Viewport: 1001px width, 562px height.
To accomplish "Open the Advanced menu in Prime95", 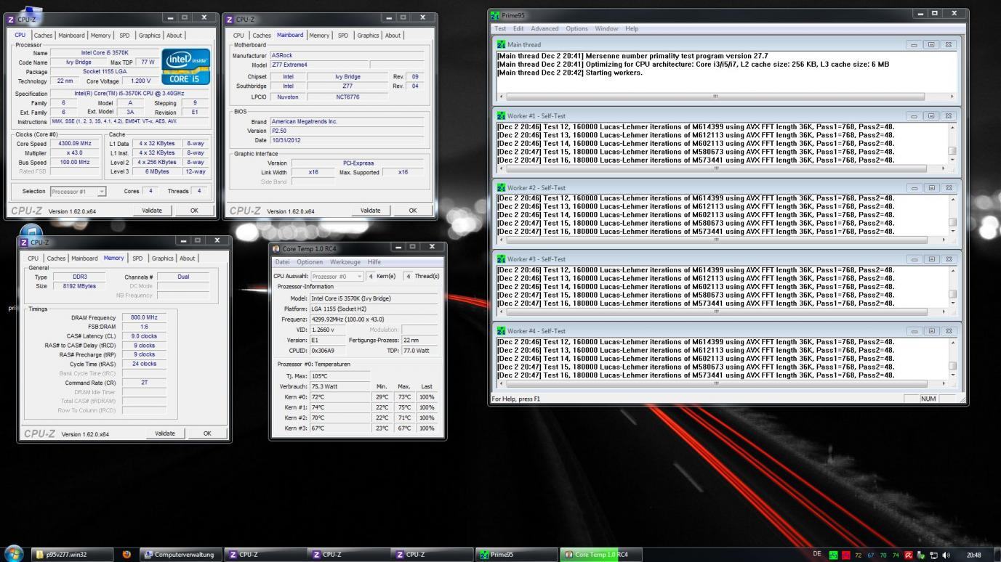I will point(544,29).
